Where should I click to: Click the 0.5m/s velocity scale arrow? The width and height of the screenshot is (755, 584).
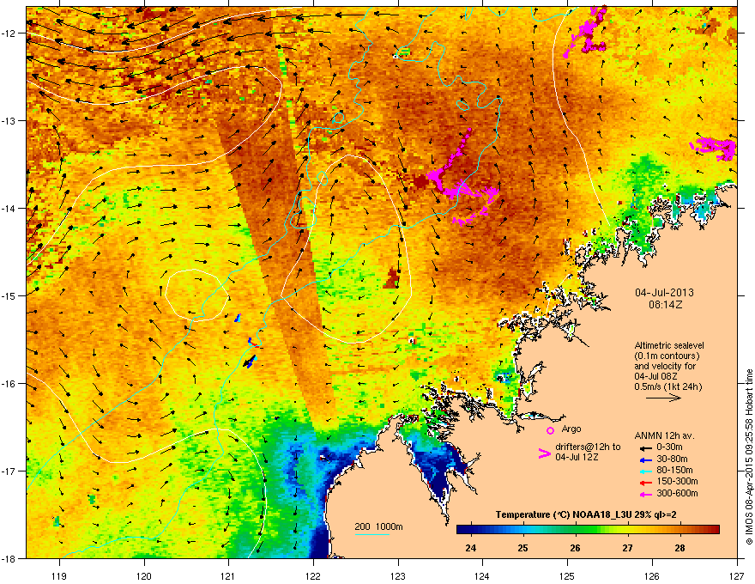[663, 398]
